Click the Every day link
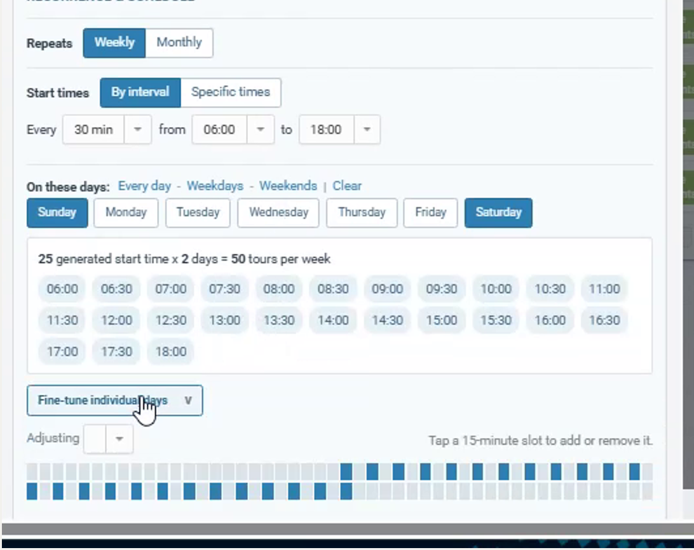This screenshot has width=694, height=550. click(144, 186)
